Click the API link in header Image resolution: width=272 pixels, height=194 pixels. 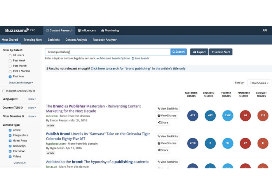coord(265,31)
